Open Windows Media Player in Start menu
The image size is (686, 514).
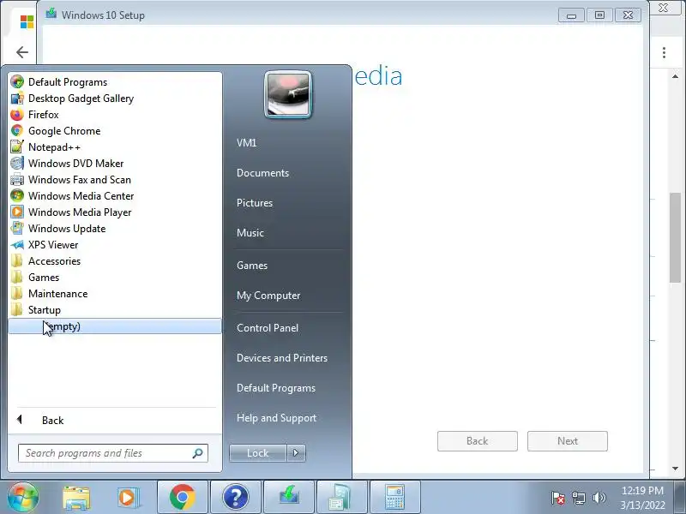115,212
